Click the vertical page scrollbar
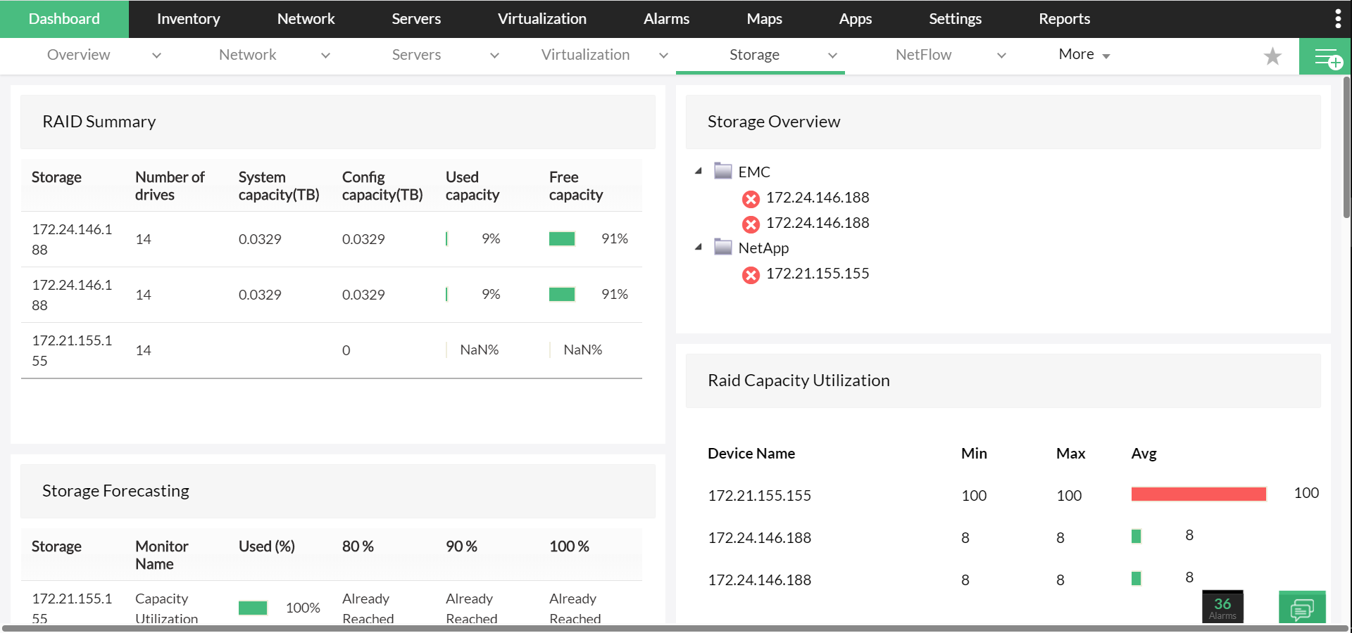 pyautogui.click(x=1346, y=148)
